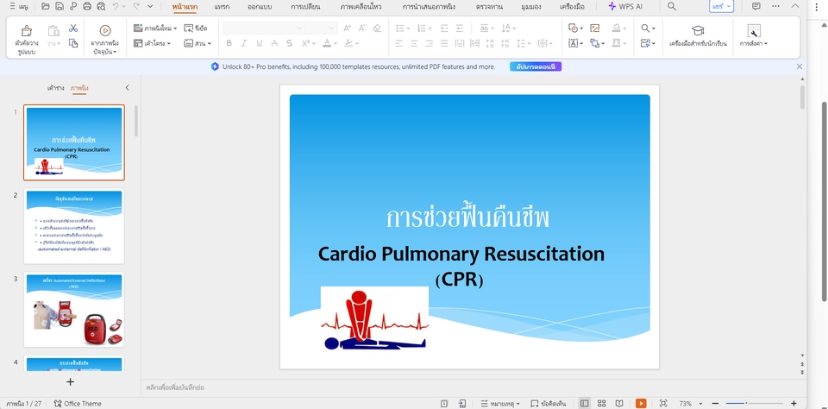The height and width of the screenshot is (409, 828).
Task: Select slide 3 AED thumbnail
Action: 74,309
